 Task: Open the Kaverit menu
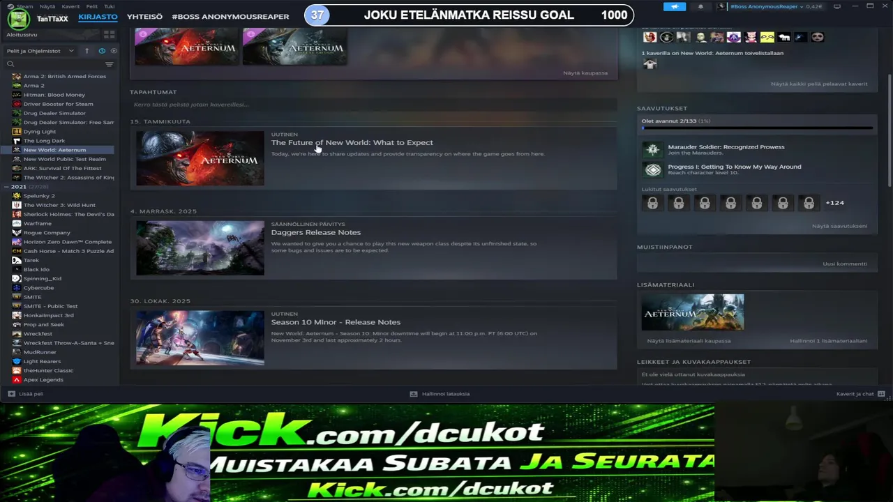pyautogui.click(x=70, y=6)
